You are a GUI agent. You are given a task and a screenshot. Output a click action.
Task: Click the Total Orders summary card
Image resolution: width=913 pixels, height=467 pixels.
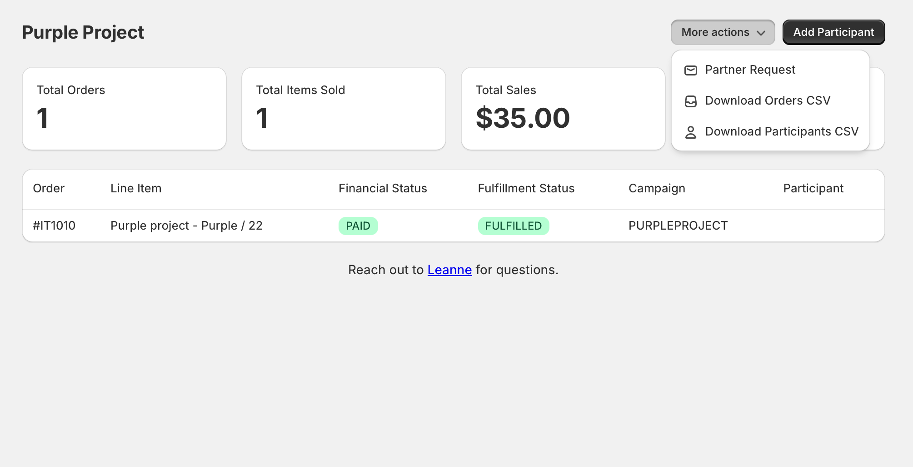[x=124, y=109]
